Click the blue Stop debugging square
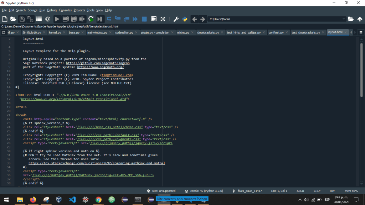 coord(144,19)
